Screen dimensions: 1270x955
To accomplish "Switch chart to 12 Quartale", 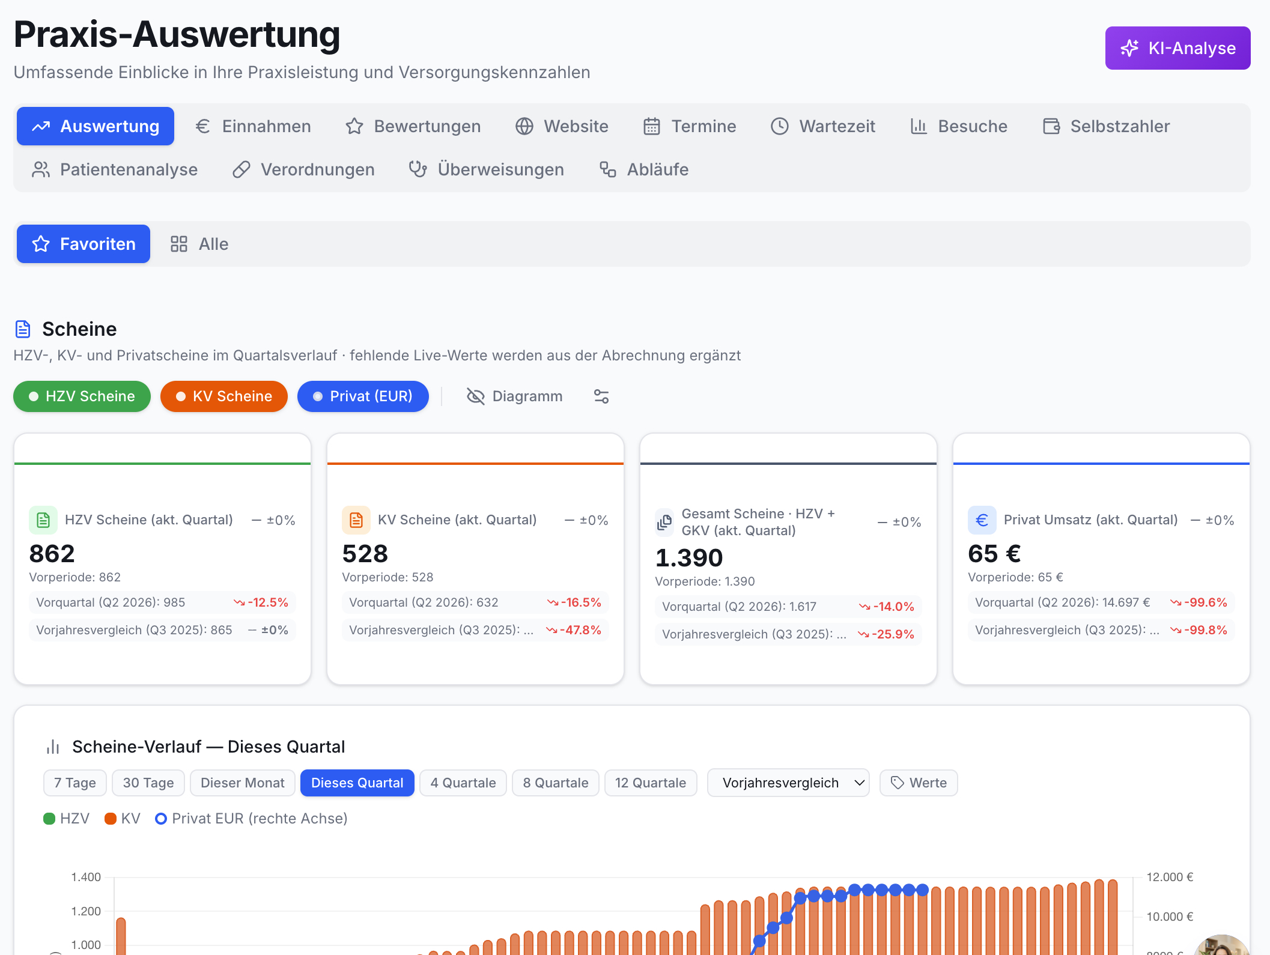I will click(651, 783).
